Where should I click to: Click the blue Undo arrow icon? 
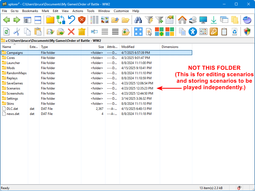(71, 20)
